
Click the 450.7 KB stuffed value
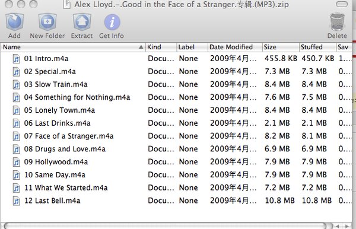(317, 59)
